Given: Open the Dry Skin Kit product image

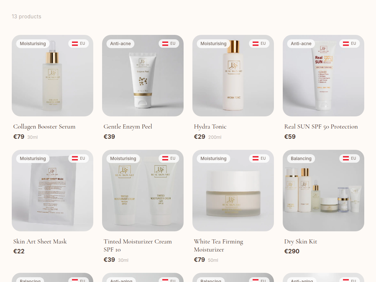Looking at the screenshot, I should tap(323, 191).
